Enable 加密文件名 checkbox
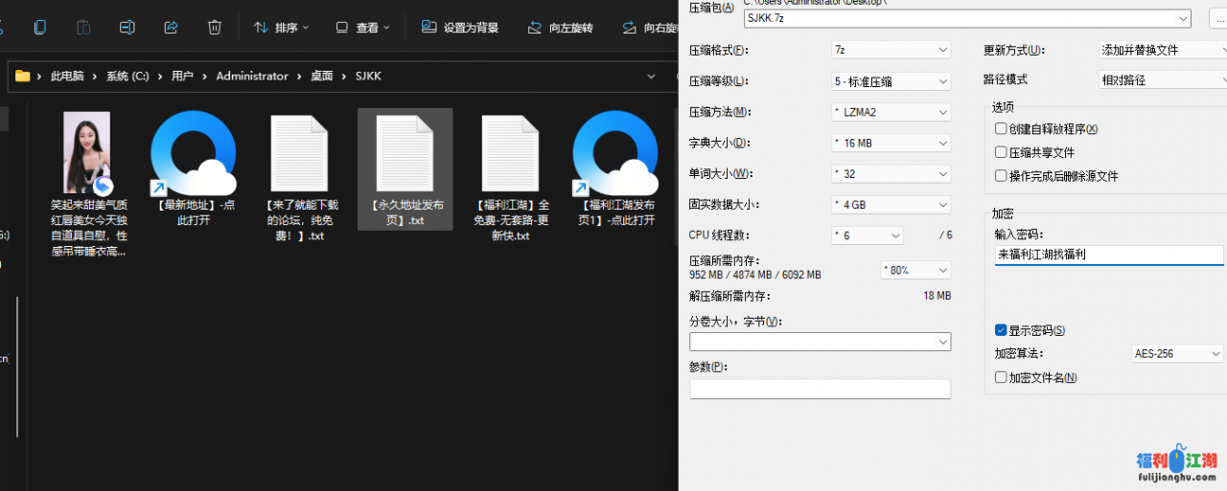The width and height of the screenshot is (1227, 491). coord(1001,378)
